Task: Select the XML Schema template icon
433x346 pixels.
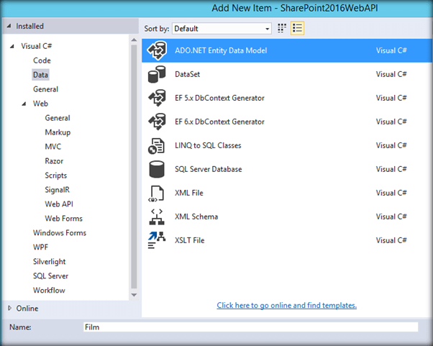Action: tap(157, 217)
